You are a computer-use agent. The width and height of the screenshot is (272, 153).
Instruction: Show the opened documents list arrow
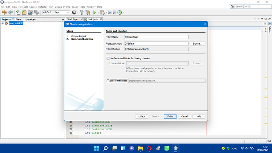262,18
